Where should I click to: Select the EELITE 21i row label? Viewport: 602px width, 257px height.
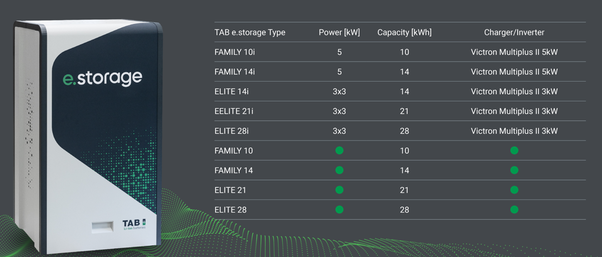(233, 111)
